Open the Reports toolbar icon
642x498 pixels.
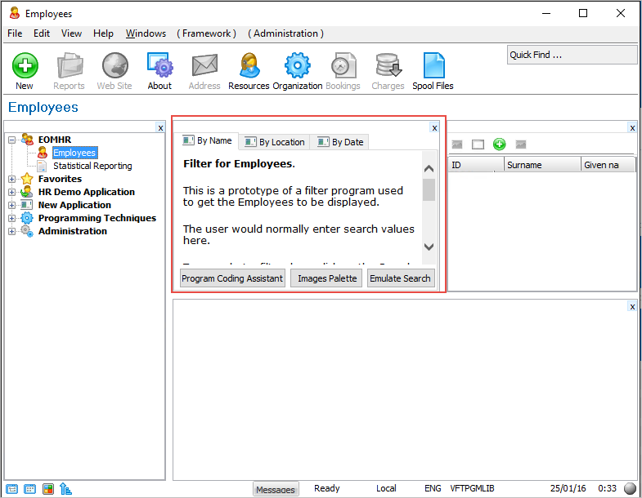tap(70, 65)
